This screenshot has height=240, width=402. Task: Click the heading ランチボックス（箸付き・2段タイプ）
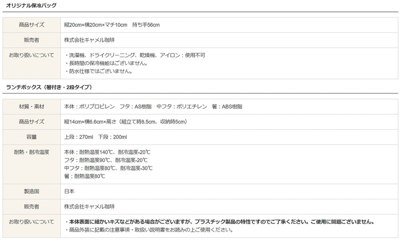click(x=49, y=87)
